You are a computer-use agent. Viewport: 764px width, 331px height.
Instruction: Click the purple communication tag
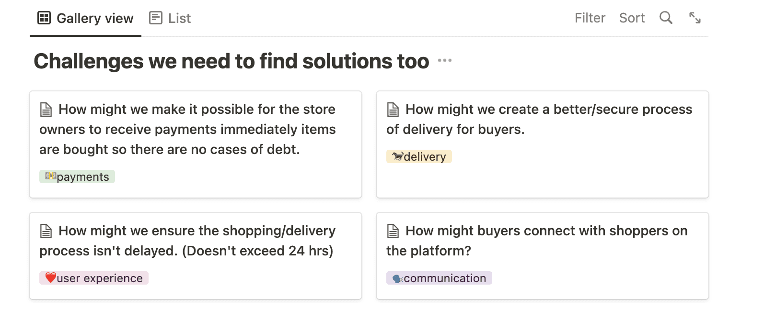coord(439,278)
